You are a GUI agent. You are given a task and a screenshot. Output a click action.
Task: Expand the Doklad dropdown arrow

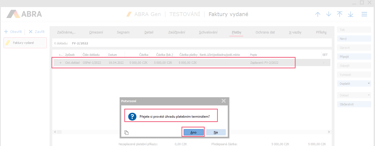point(369,95)
